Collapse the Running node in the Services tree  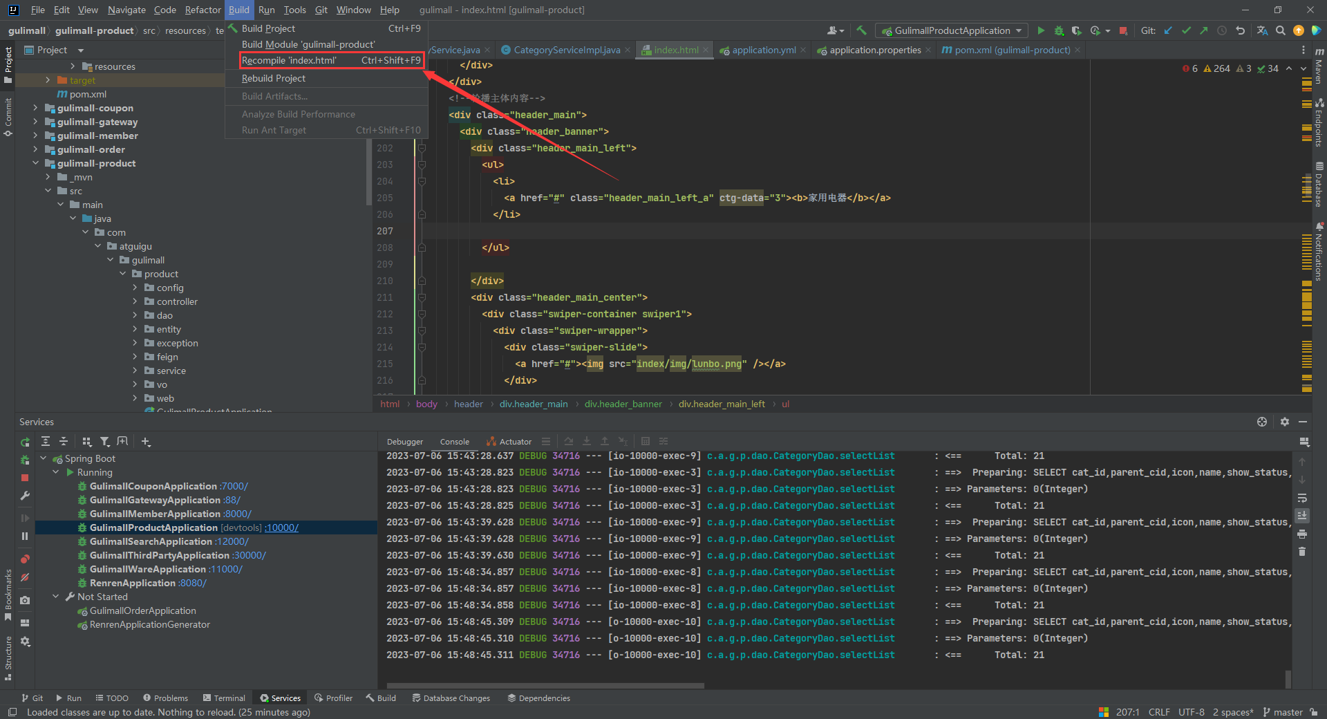pyautogui.click(x=56, y=472)
